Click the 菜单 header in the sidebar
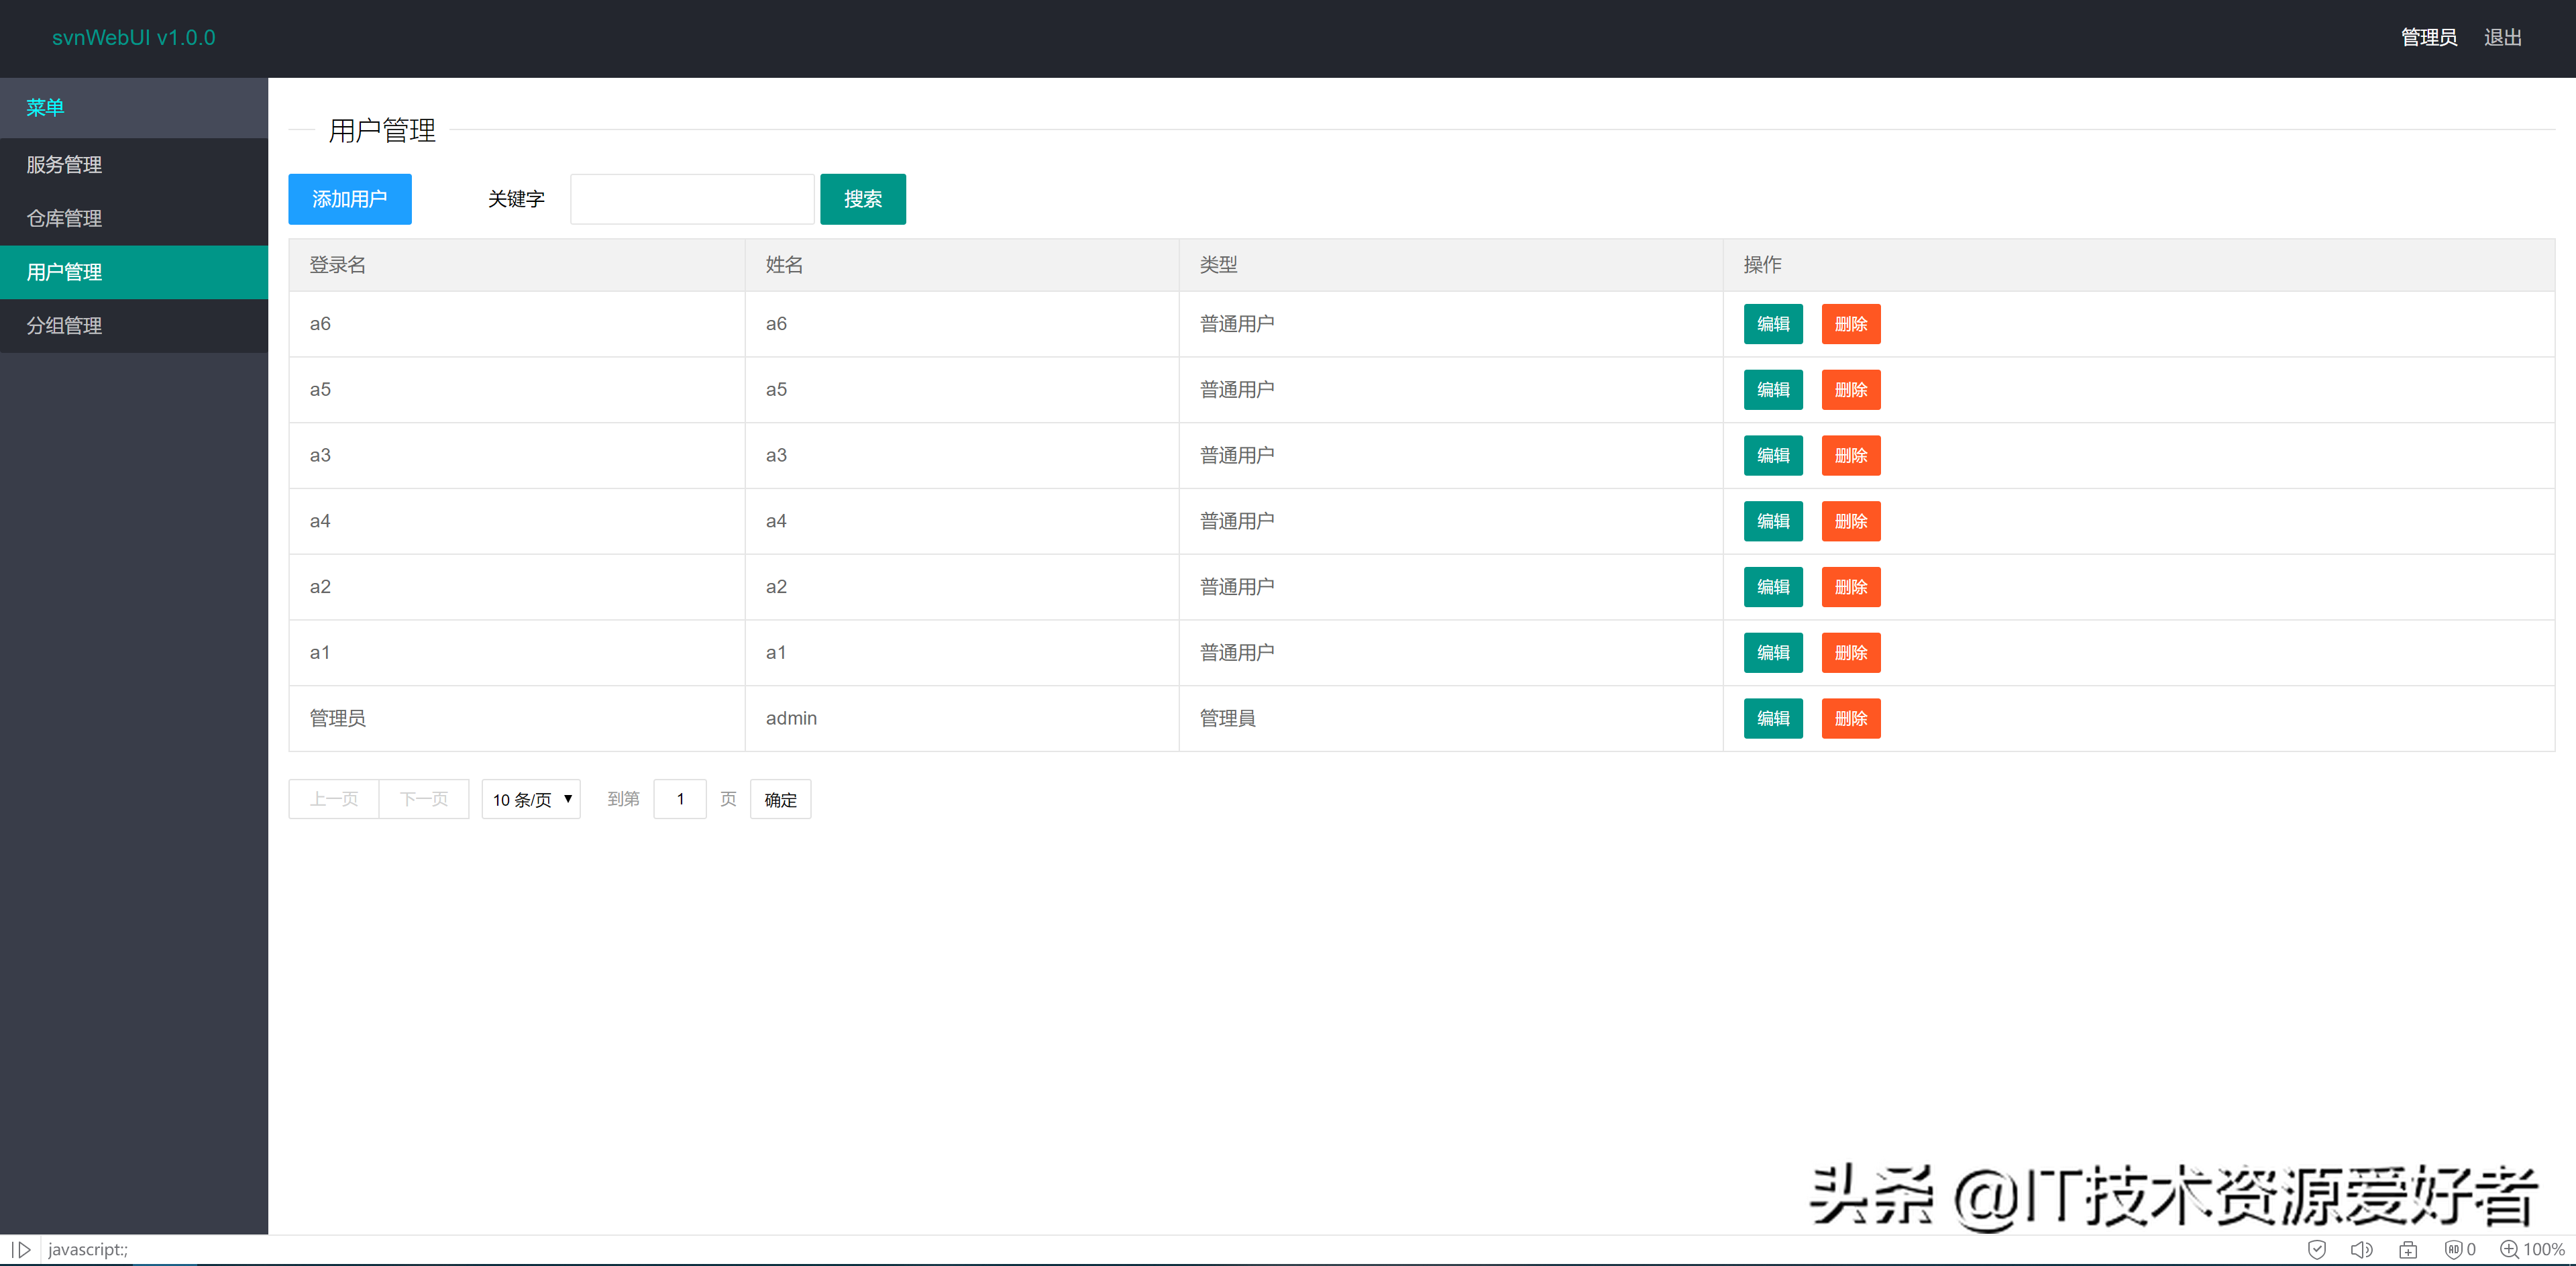The image size is (2576, 1266). pos(44,107)
